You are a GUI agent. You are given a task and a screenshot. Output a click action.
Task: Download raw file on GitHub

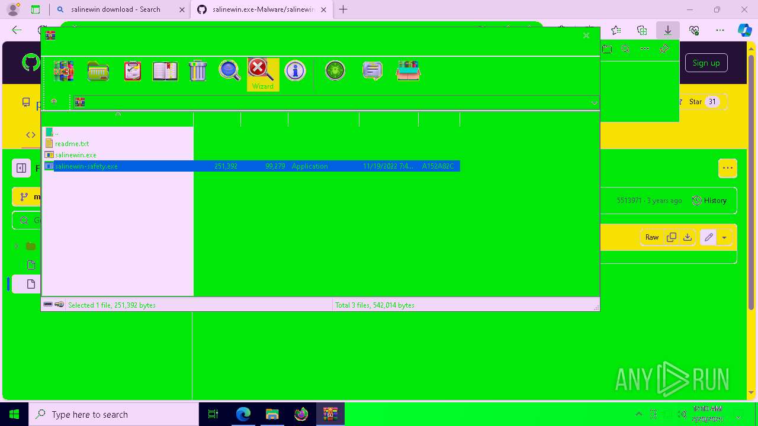point(688,237)
